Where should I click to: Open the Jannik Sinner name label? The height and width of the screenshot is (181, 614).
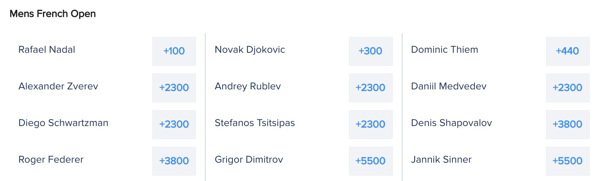click(x=441, y=159)
